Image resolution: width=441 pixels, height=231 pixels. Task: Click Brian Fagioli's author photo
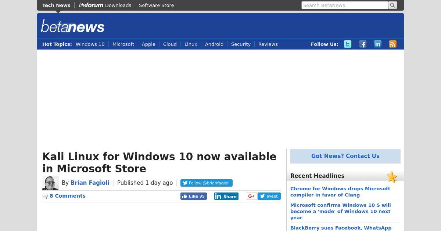pyautogui.click(x=50, y=183)
